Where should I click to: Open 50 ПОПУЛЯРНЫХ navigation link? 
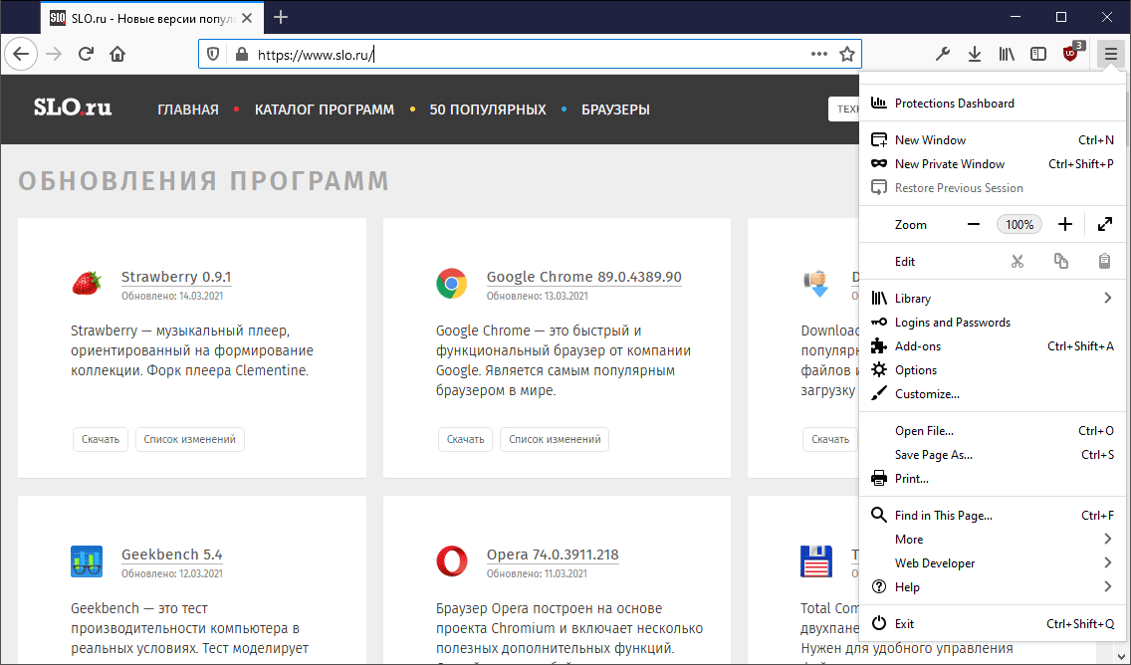[x=488, y=110]
